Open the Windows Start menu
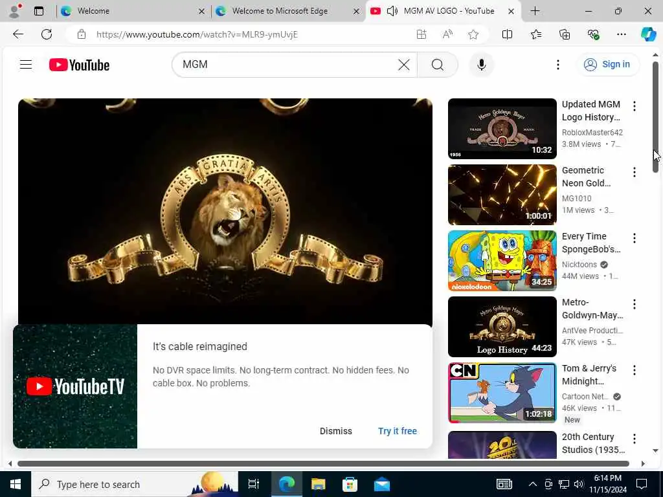Image resolution: width=663 pixels, height=497 pixels. (x=16, y=484)
